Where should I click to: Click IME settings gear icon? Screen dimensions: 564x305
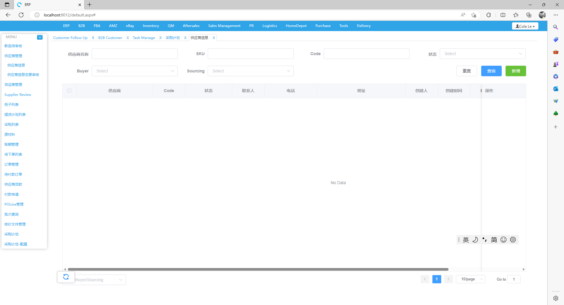(513, 240)
